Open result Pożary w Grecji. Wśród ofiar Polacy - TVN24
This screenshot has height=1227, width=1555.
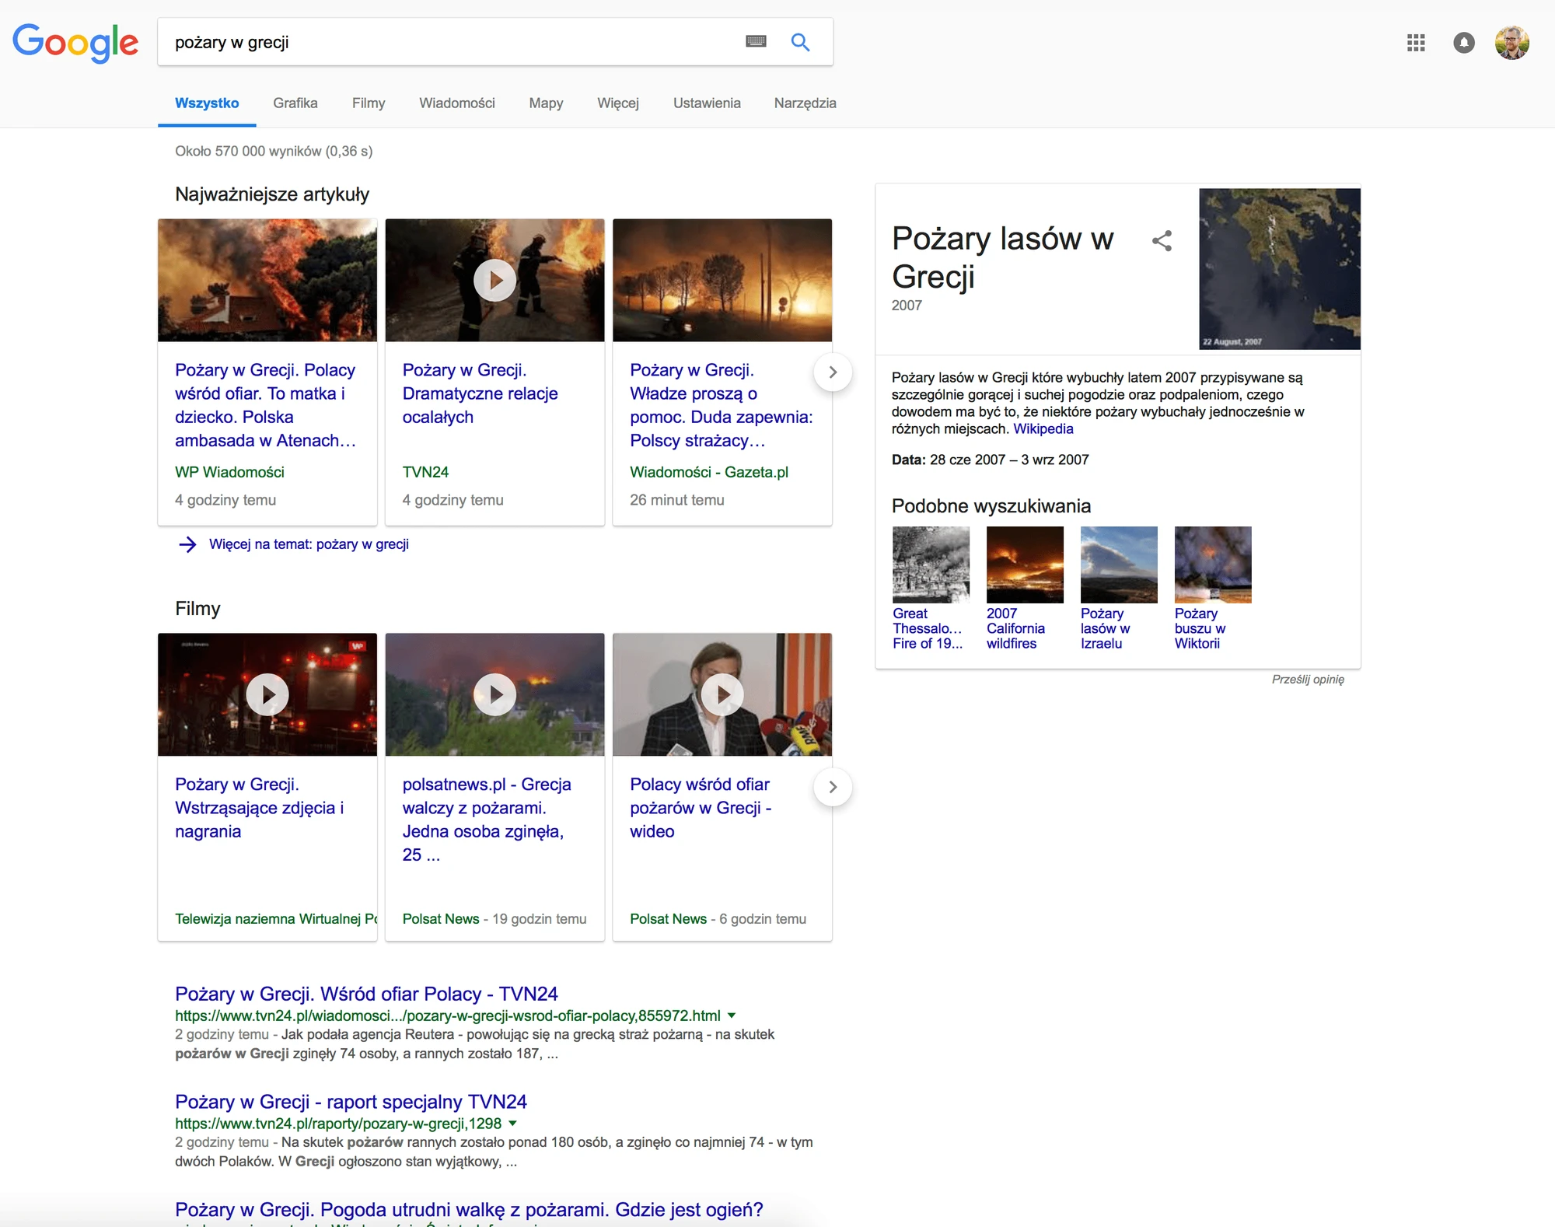coord(366,994)
